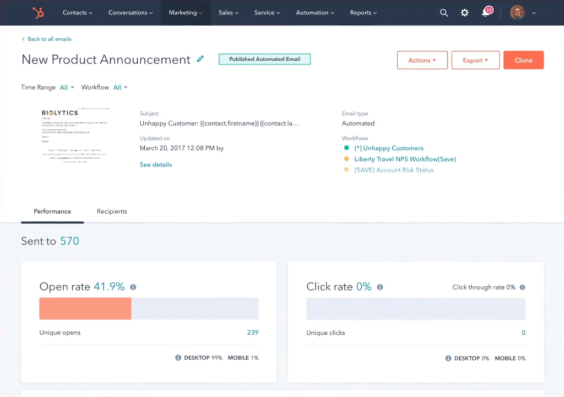Click info icon beside Open rate
Viewport: 564px width, 397px height.
coord(133,287)
